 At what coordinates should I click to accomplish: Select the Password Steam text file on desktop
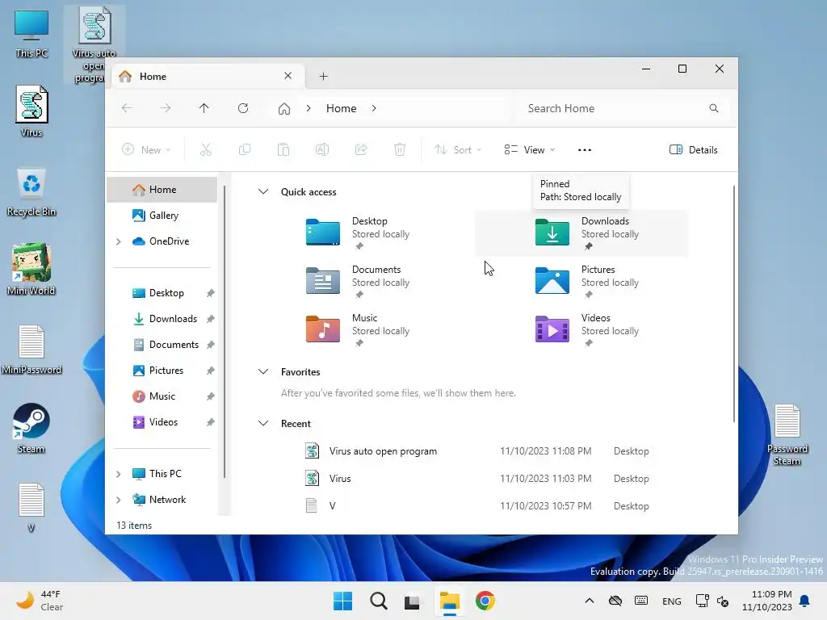pos(787,434)
